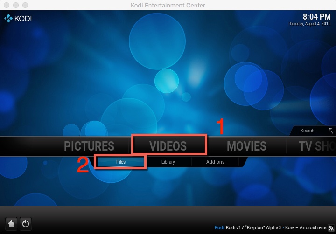Open the TV SHOWS home menu item
Screen dimensions: 336x234
(x=316, y=146)
